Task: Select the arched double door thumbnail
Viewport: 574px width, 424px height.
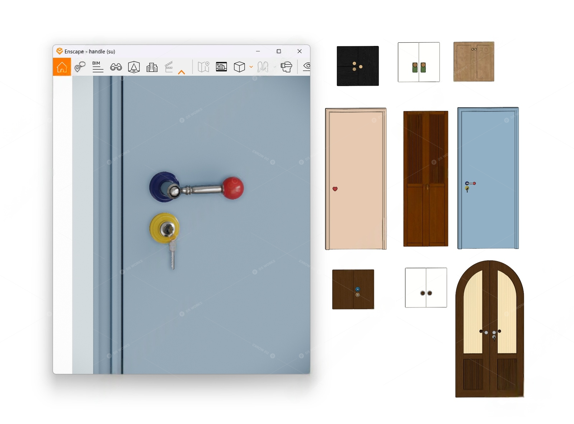Action: coord(490,329)
